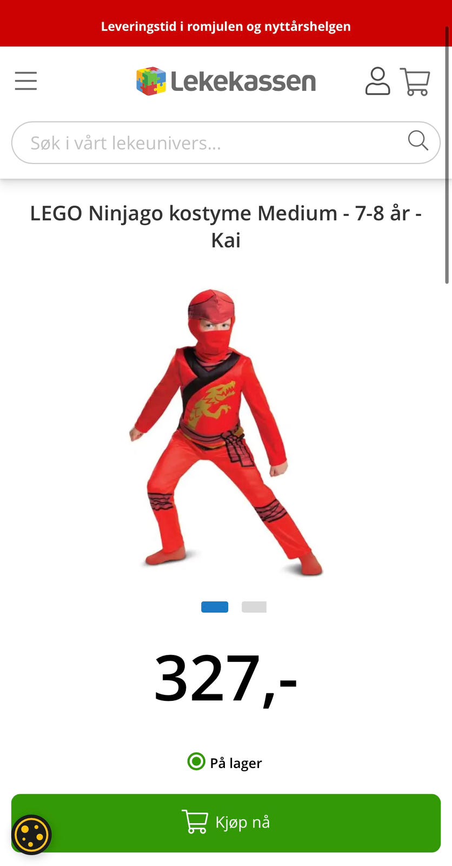Click the magnifier search icon
Viewport: 452px width, 866px height.
(418, 140)
